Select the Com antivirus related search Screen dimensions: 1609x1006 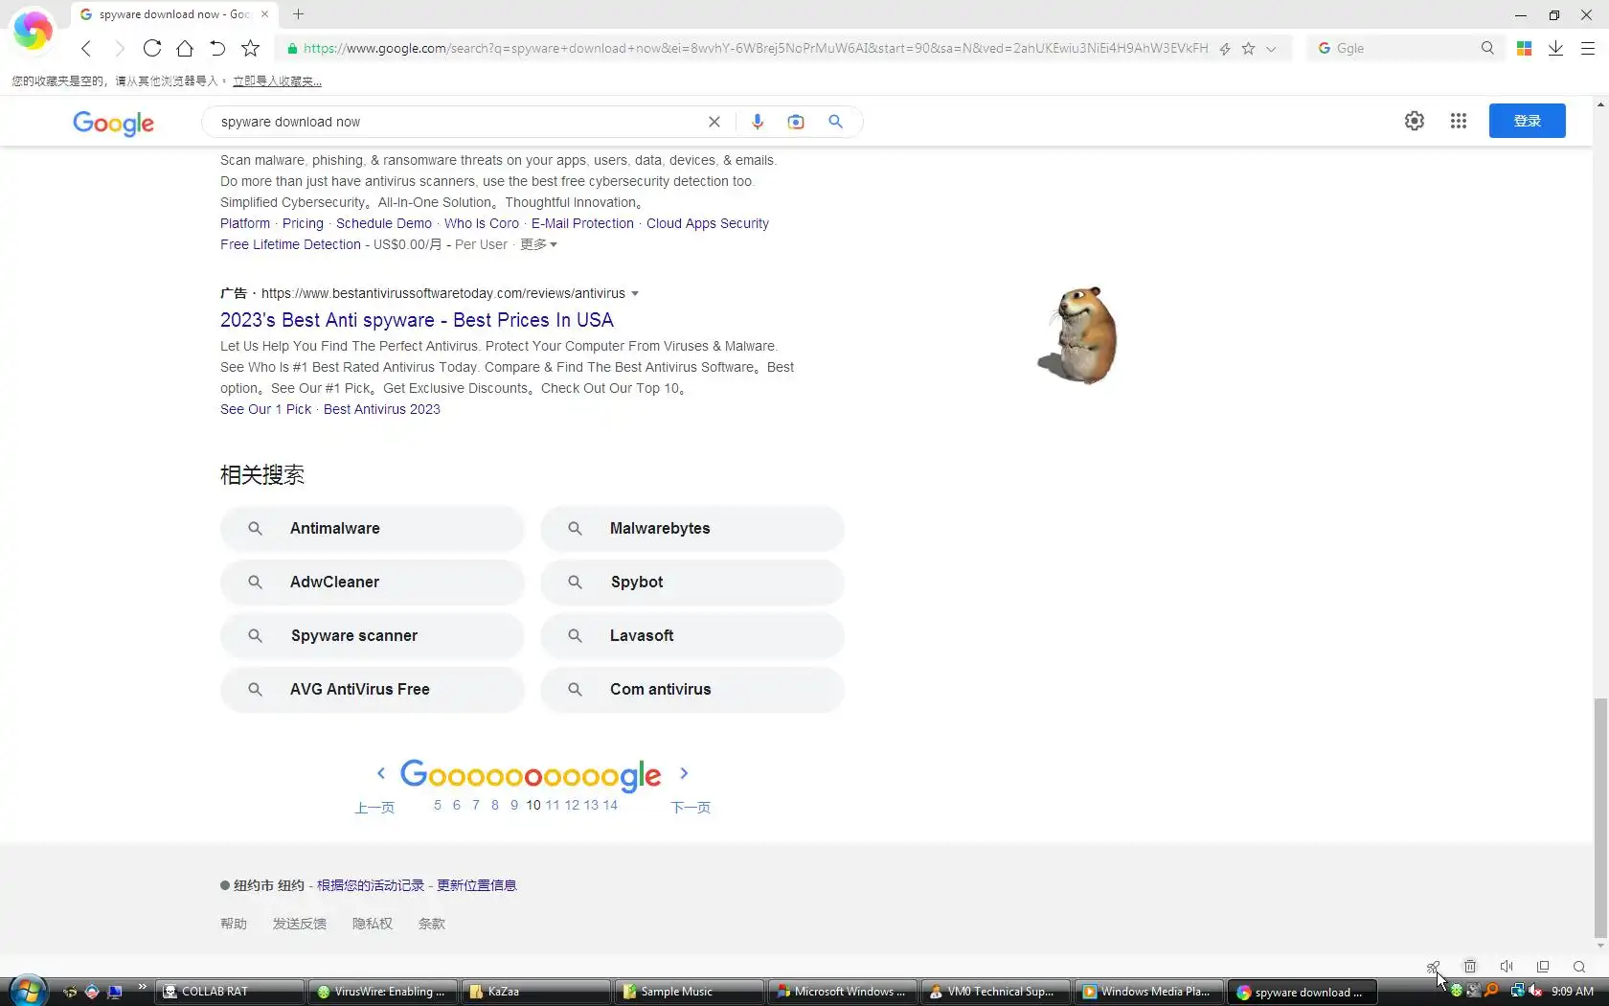[692, 690]
